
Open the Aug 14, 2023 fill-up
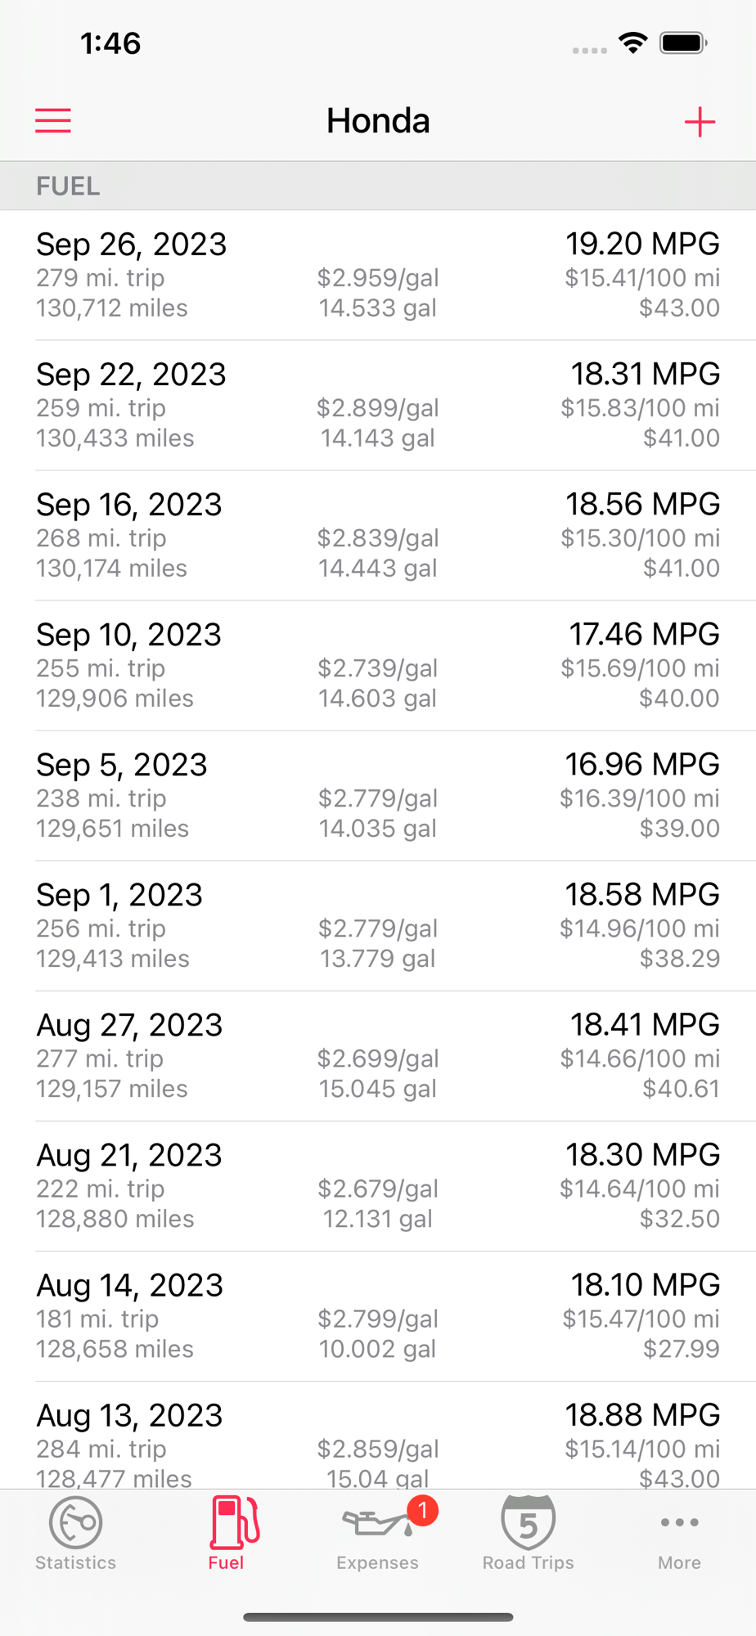click(x=378, y=1316)
